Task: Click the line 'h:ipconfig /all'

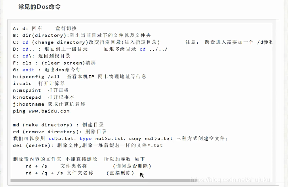Action: (x=80, y=76)
